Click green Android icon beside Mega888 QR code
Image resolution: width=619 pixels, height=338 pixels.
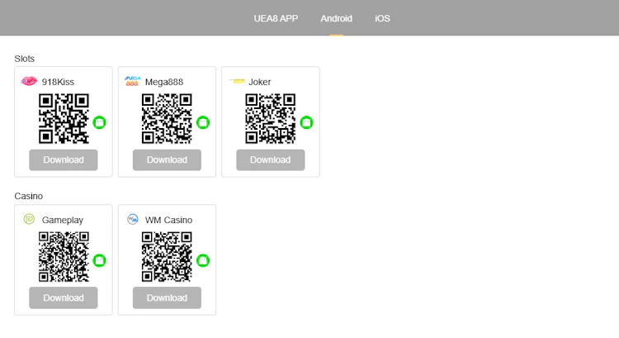click(x=203, y=122)
